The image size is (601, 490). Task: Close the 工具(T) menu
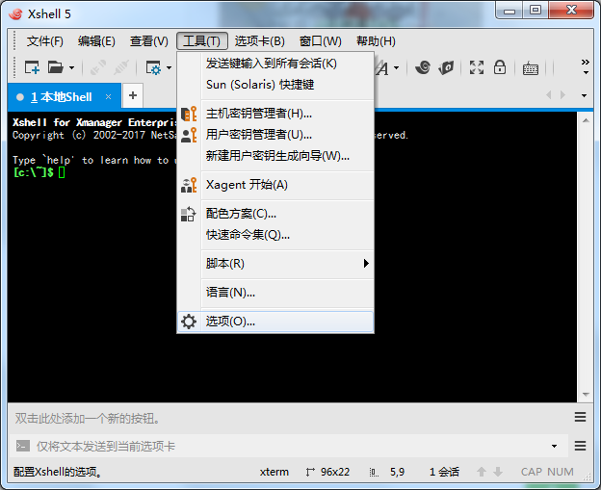(x=202, y=41)
